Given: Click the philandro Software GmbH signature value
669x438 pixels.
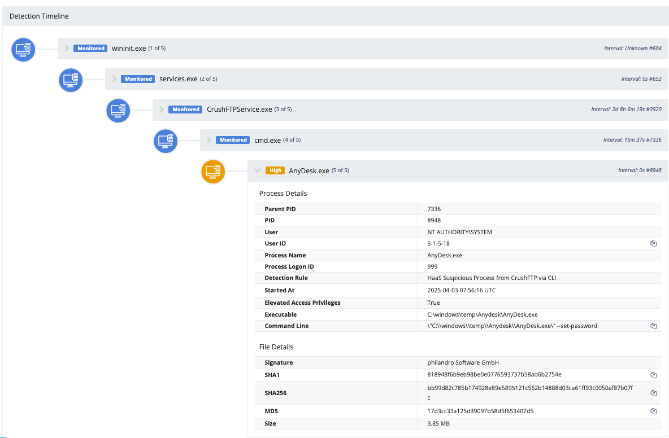Looking at the screenshot, I should tap(463, 362).
